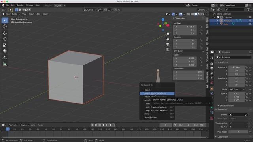Choose Object (Keep Transform) in Set Parent menu
This screenshot has height=142, width=253.
coord(157,93)
